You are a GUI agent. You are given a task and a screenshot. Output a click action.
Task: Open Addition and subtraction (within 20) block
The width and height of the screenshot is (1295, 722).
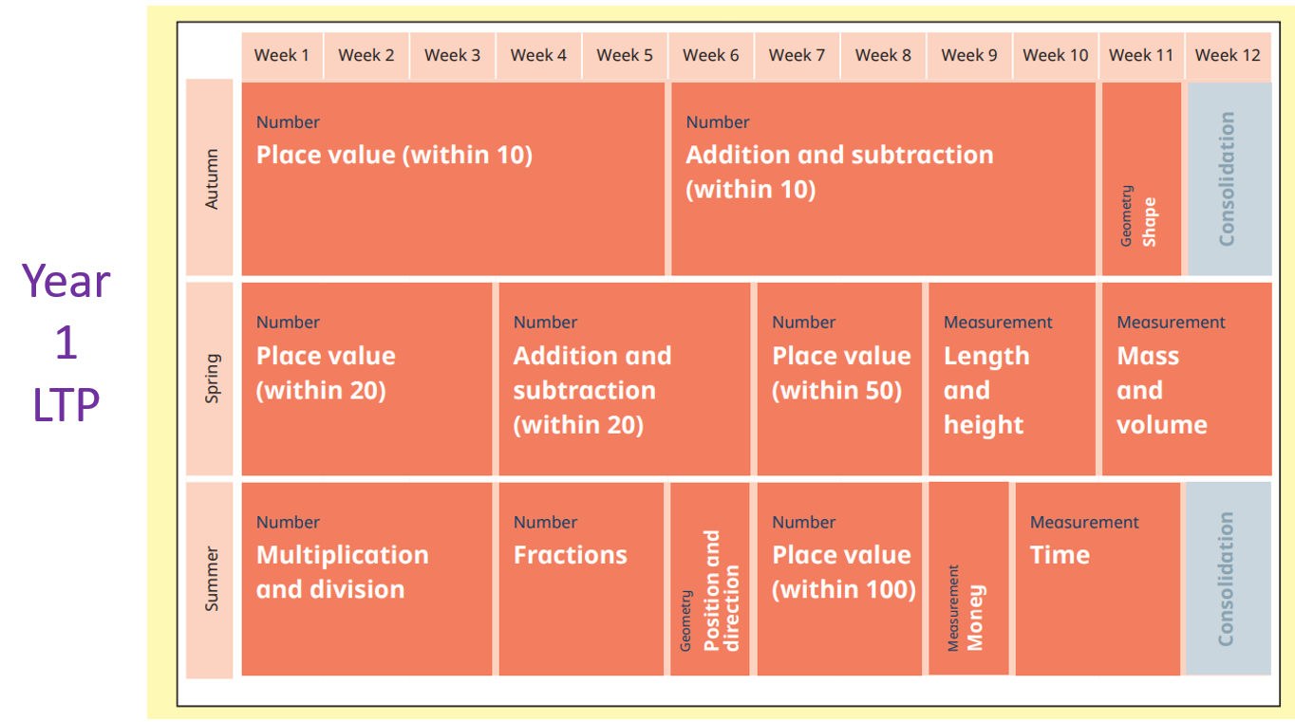[x=625, y=379]
